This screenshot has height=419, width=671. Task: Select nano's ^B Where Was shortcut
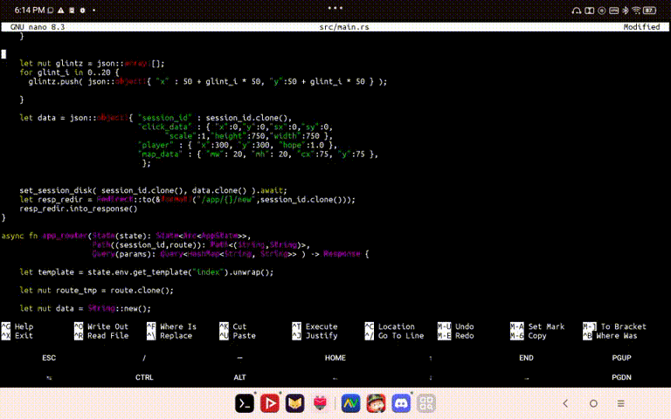click(x=610, y=335)
